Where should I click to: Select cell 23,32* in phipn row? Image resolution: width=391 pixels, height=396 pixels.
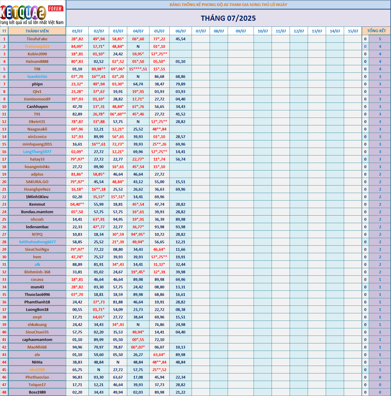[77, 84]
